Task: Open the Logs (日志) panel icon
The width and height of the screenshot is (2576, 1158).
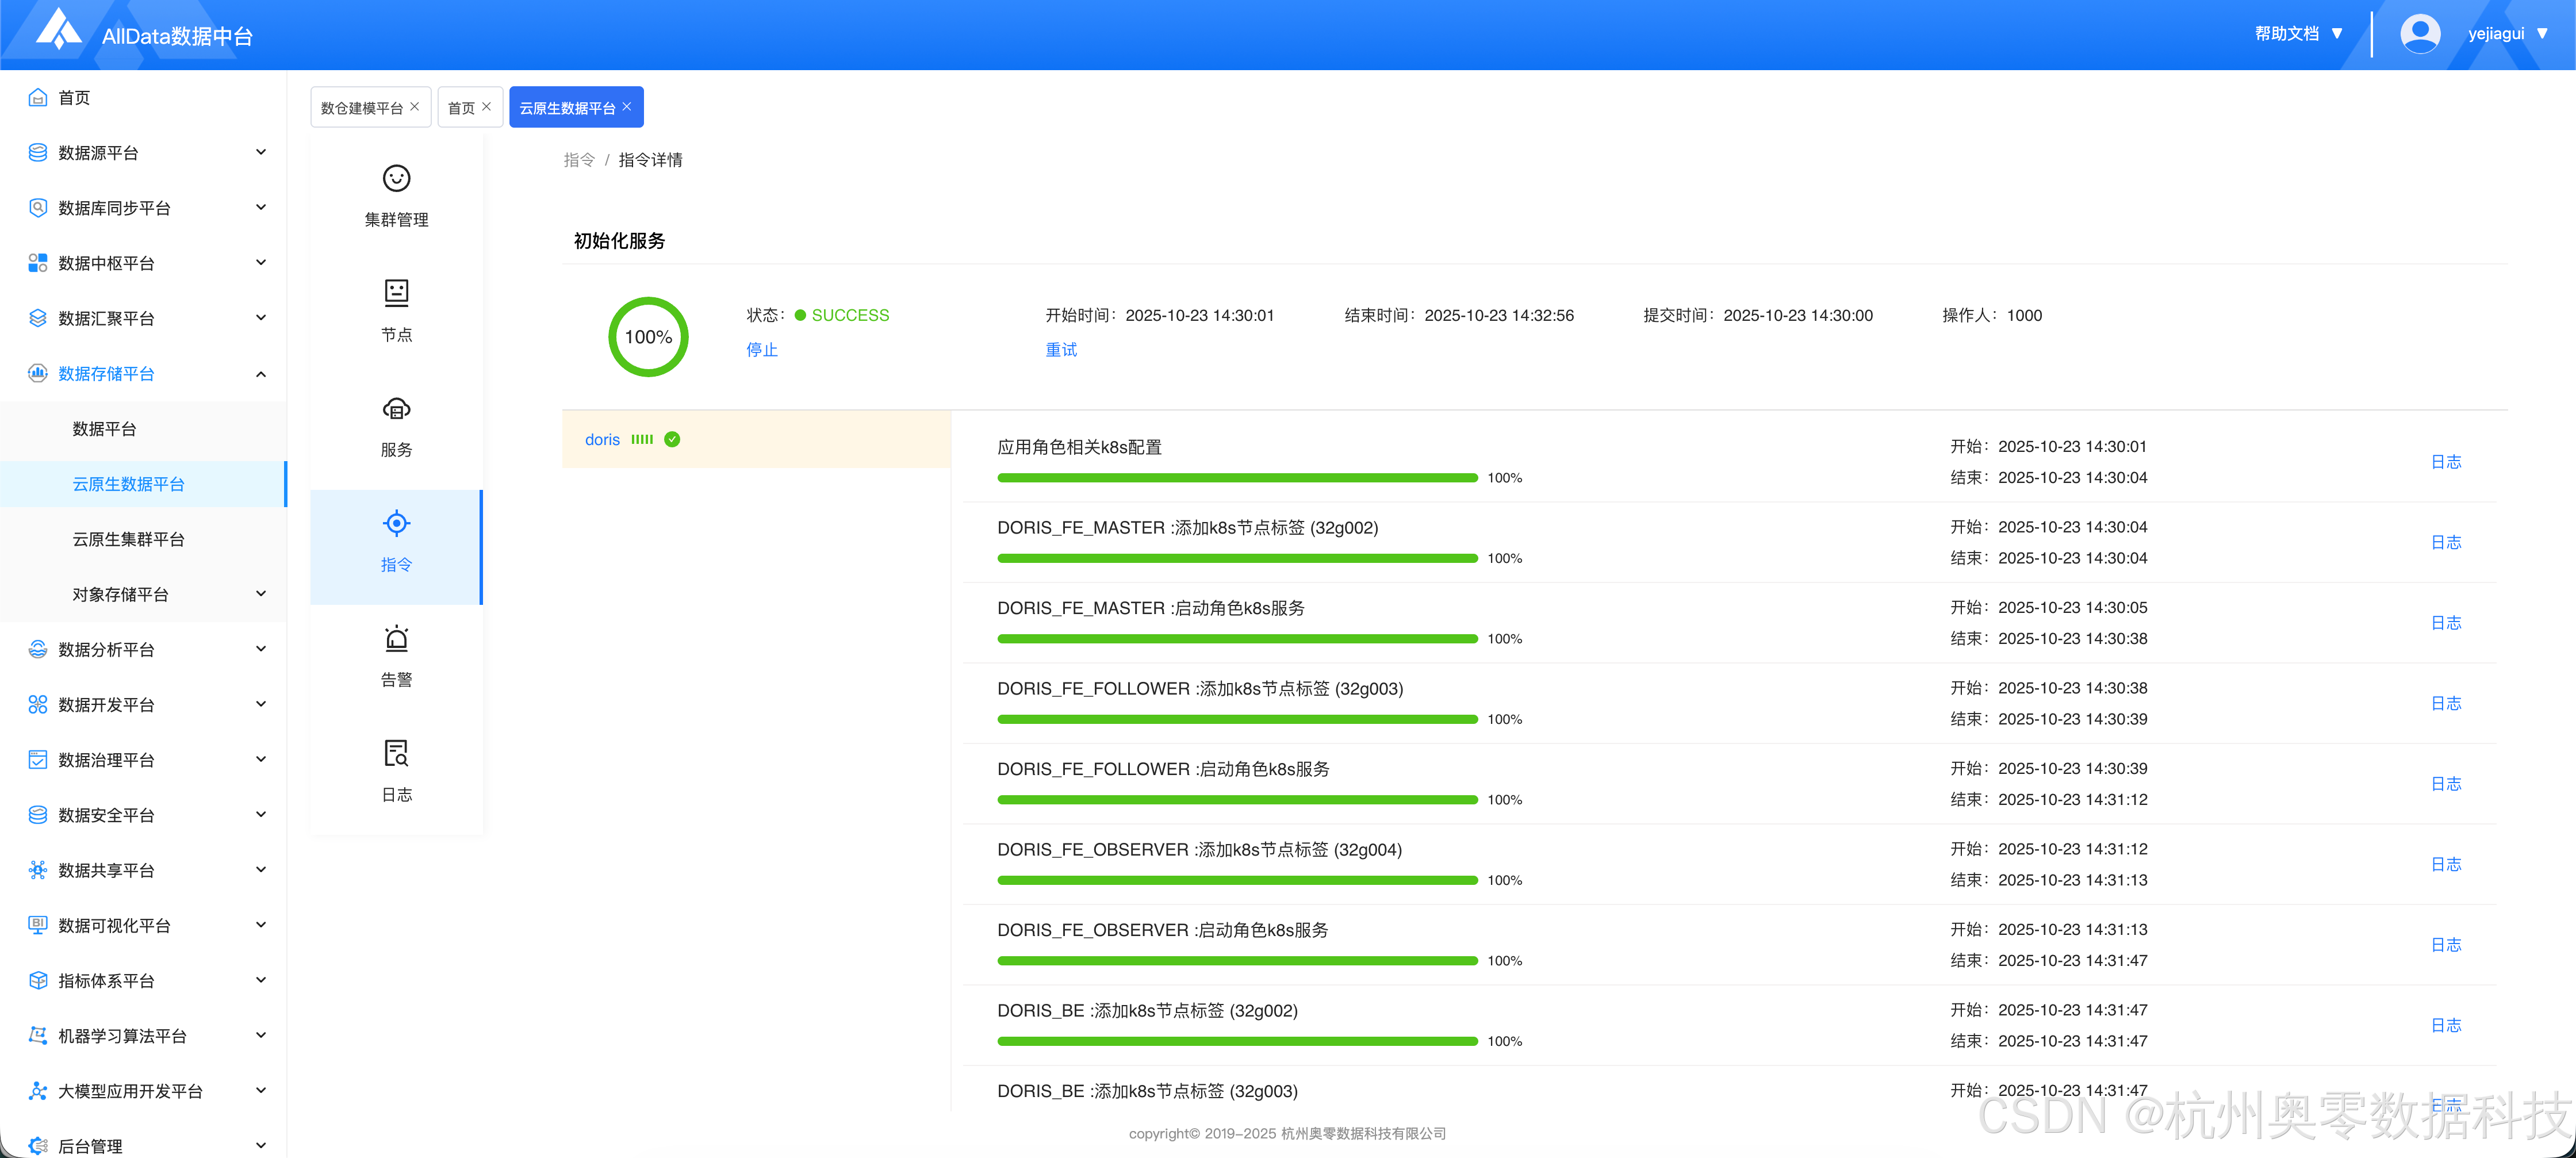Action: click(x=396, y=753)
